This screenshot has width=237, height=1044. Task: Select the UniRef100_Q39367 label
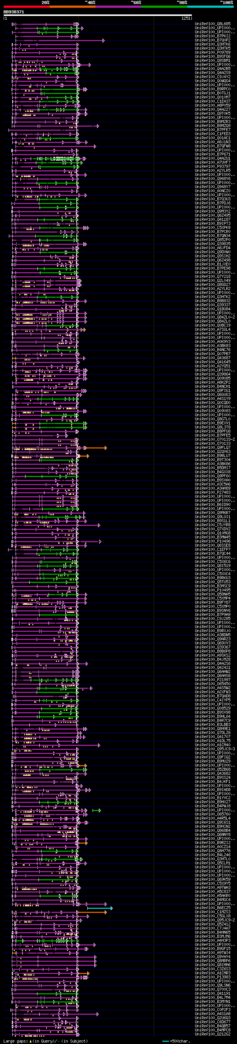click(x=213, y=647)
